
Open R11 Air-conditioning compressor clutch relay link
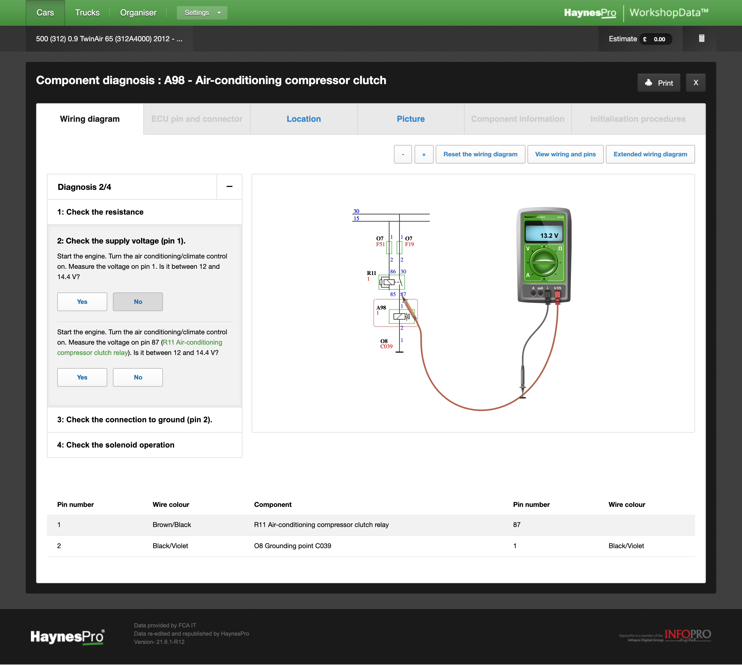point(139,347)
